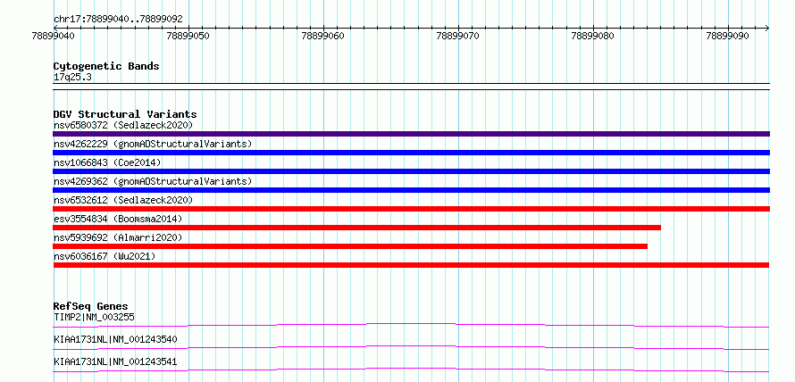This screenshot has height=382, width=795.
Task: Click the dark purple nsv6580372 variant bar
Action: tap(412, 134)
